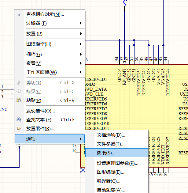Click the highlighted 选项 menu item

[50, 139]
